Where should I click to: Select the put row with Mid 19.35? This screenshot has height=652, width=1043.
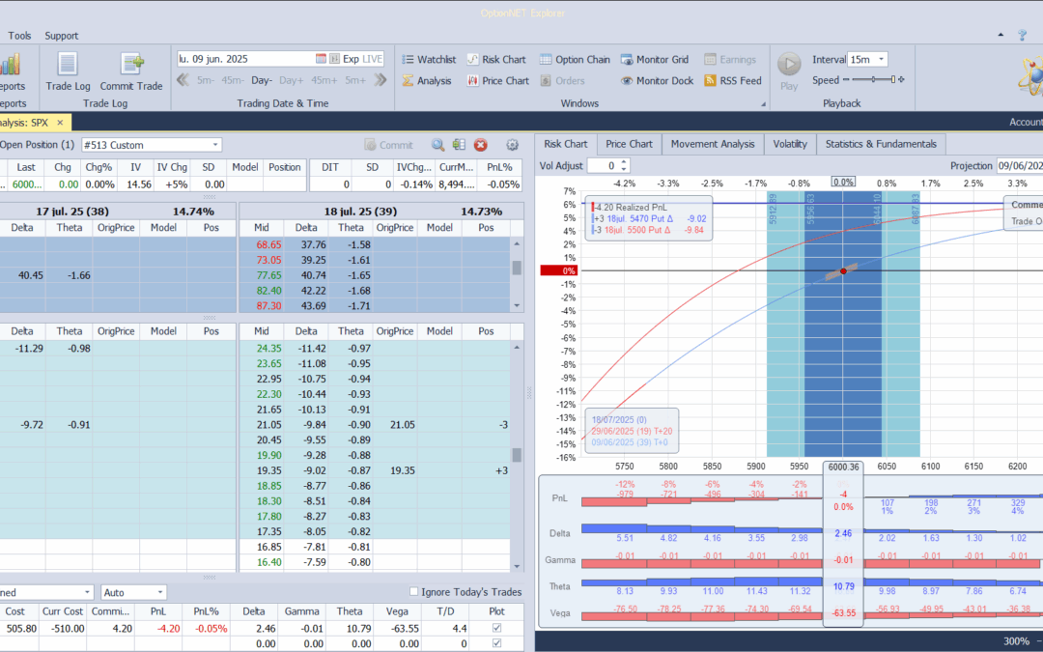pos(375,470)
